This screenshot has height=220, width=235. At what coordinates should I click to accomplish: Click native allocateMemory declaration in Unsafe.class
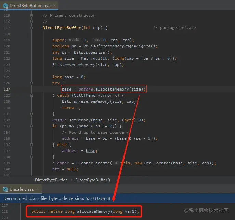click(85, 211)
